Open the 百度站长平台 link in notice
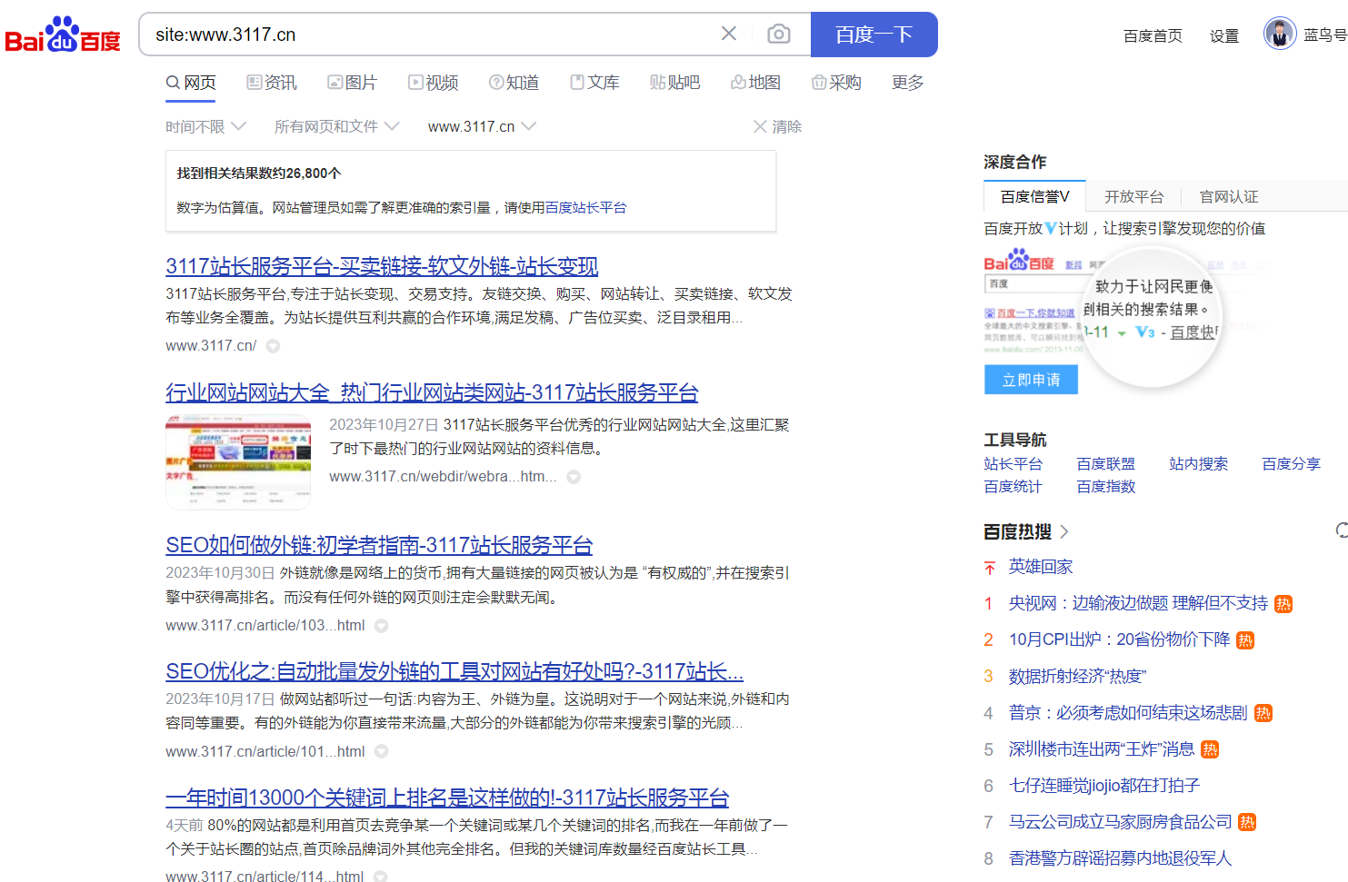 (585, 208)
